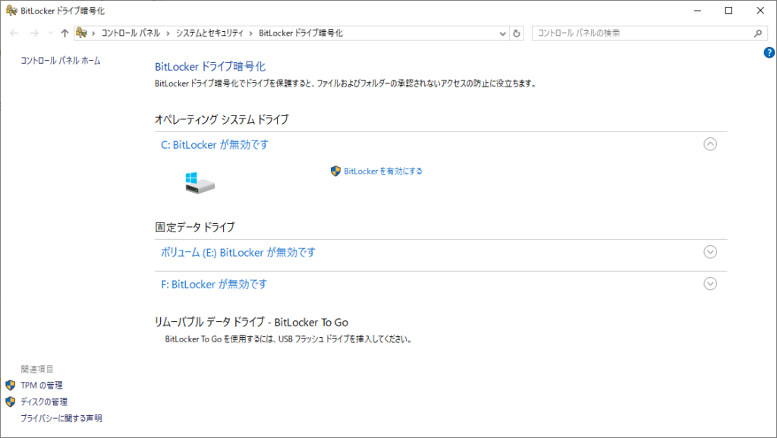Click BitLocker ドライブ暗号化 breadcrumb item

tap(300, 33)
